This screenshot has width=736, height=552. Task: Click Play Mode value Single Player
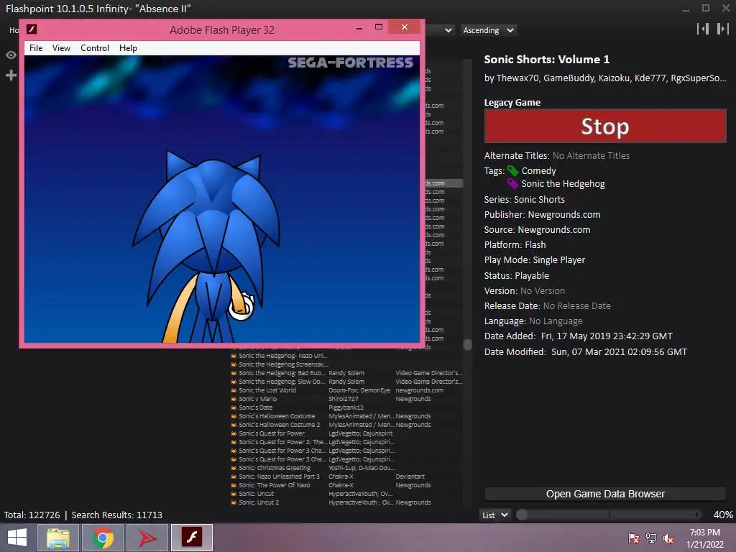559,259
